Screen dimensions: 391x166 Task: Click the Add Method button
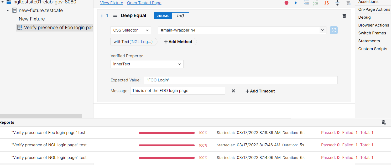click(x=178, y=42)
